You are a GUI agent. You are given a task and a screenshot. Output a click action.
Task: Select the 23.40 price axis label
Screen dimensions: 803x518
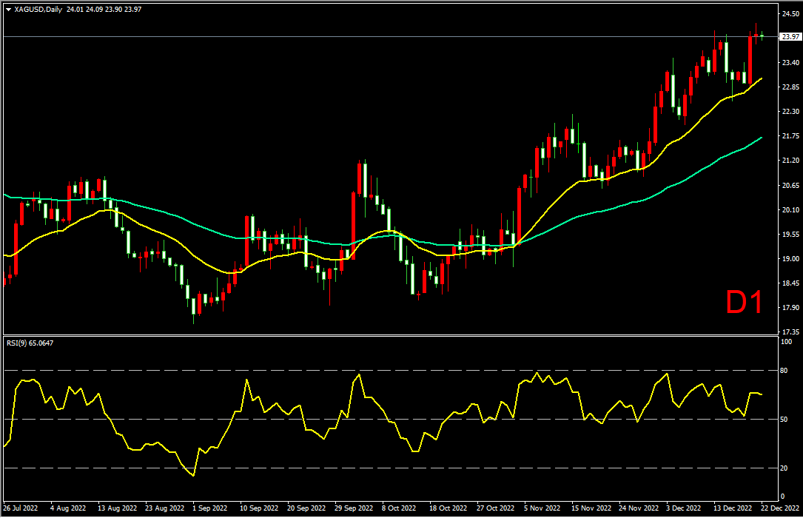[790, 62]
